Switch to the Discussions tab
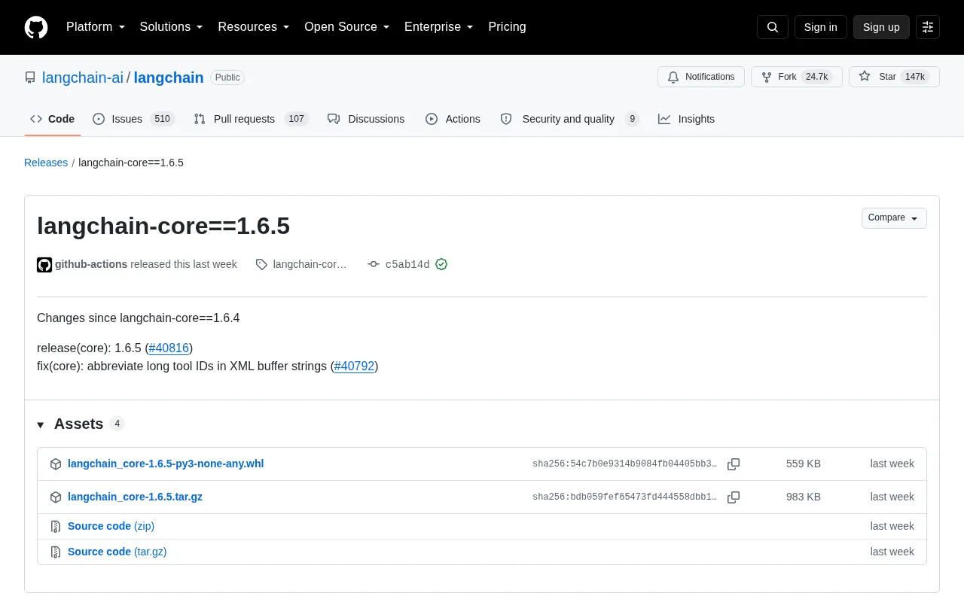Screen dimensions: 964x602 click(366, 119)
